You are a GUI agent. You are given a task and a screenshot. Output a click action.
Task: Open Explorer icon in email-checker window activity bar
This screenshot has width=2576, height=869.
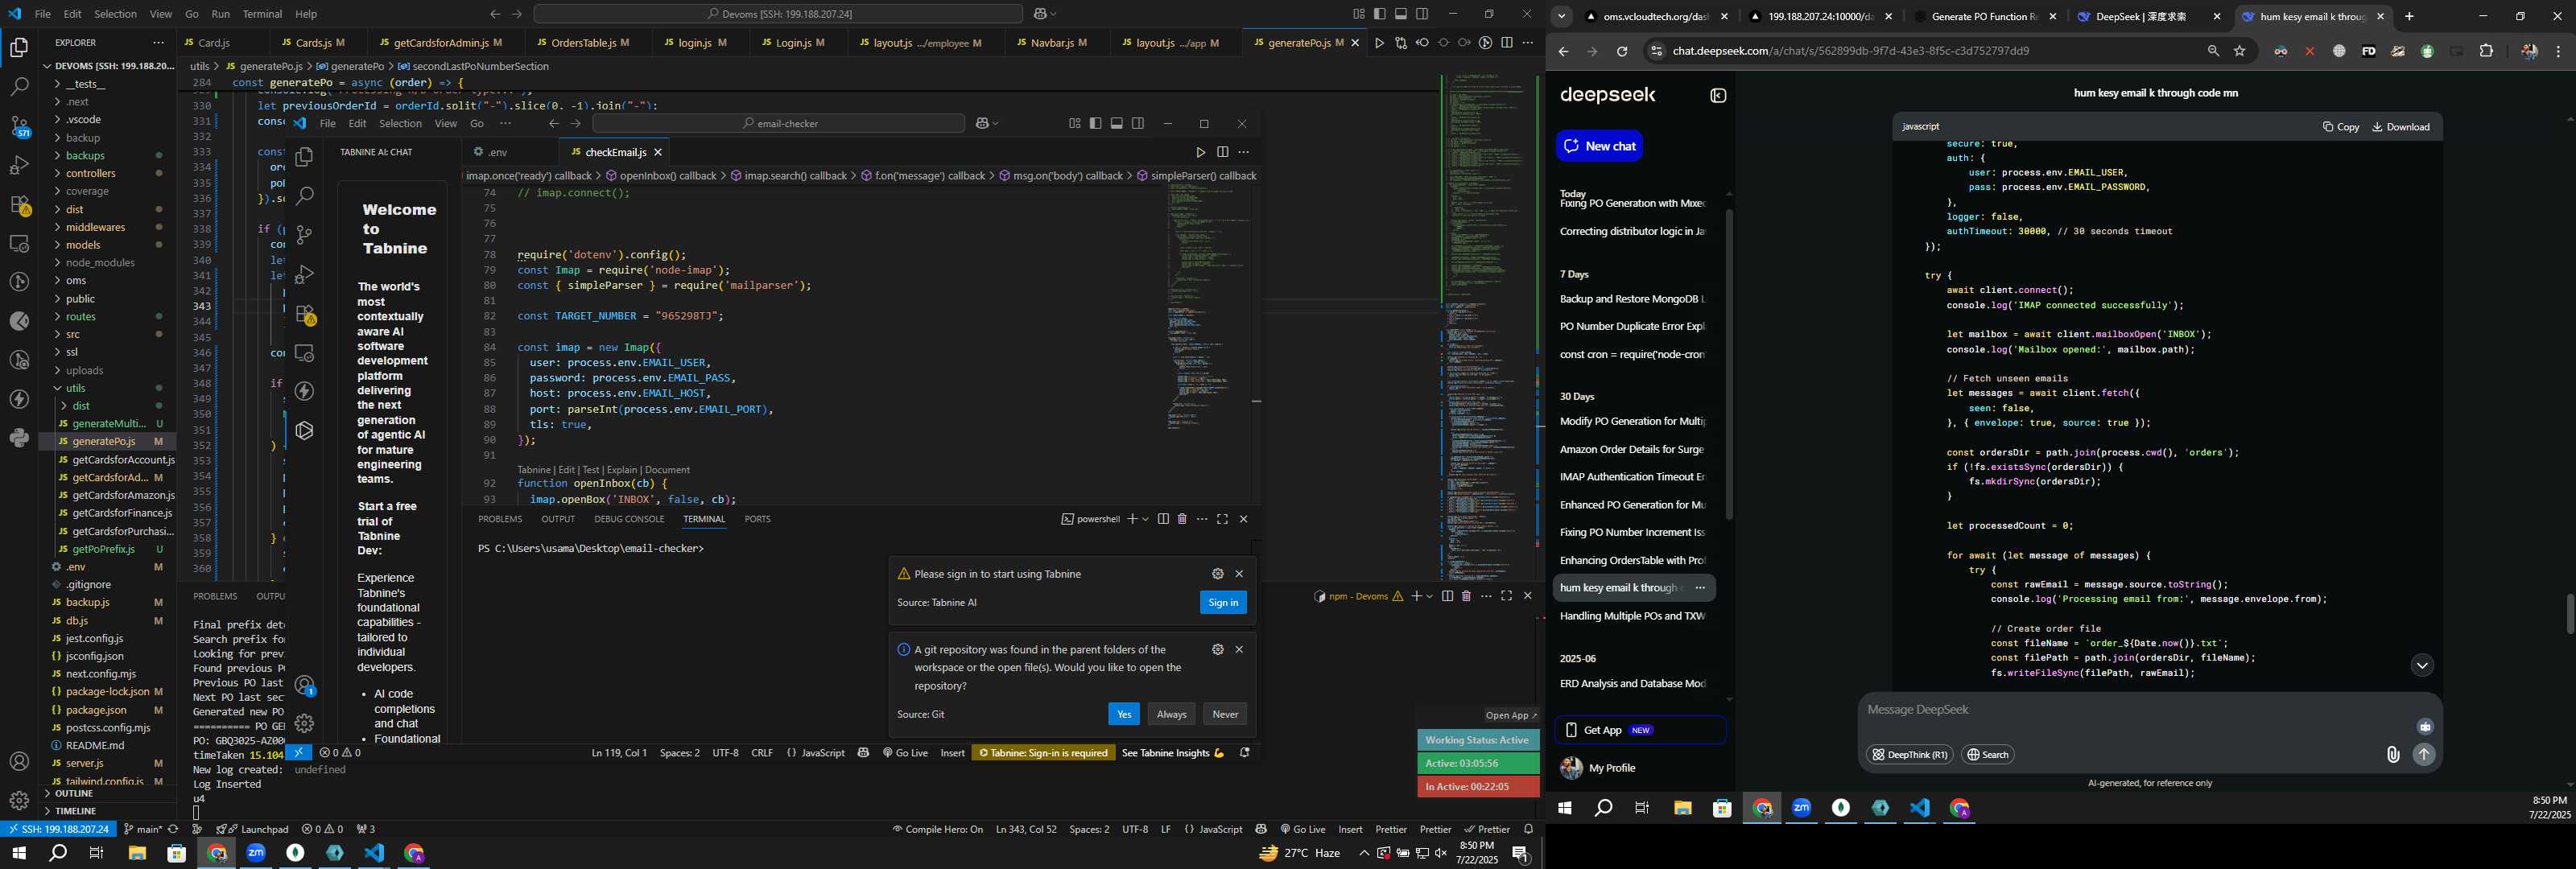tap(305, 157)
